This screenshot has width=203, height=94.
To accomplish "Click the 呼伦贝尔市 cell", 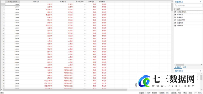I will coord(36,83).
